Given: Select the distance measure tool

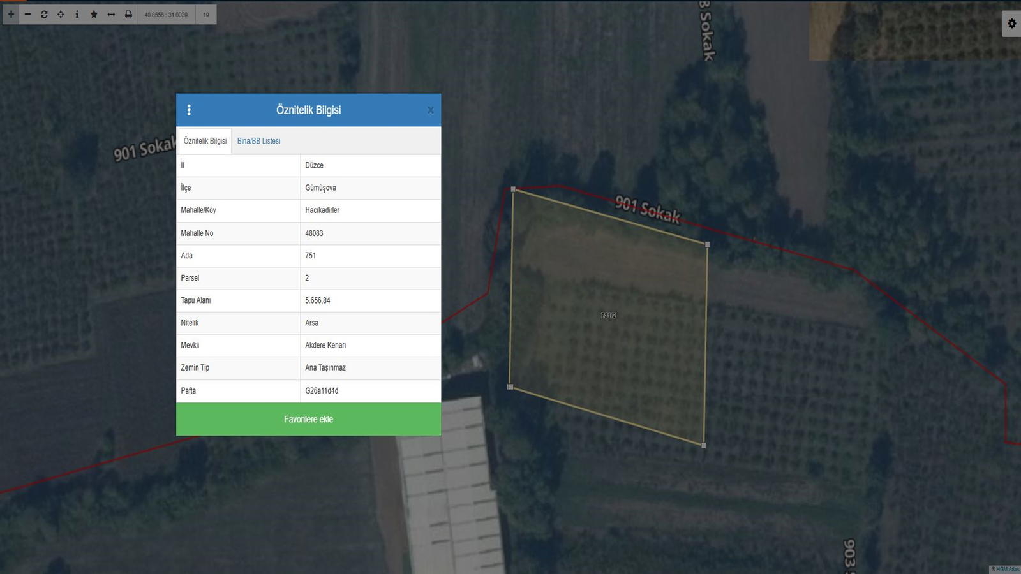Looking at the screenshot, I should [111, 14].
